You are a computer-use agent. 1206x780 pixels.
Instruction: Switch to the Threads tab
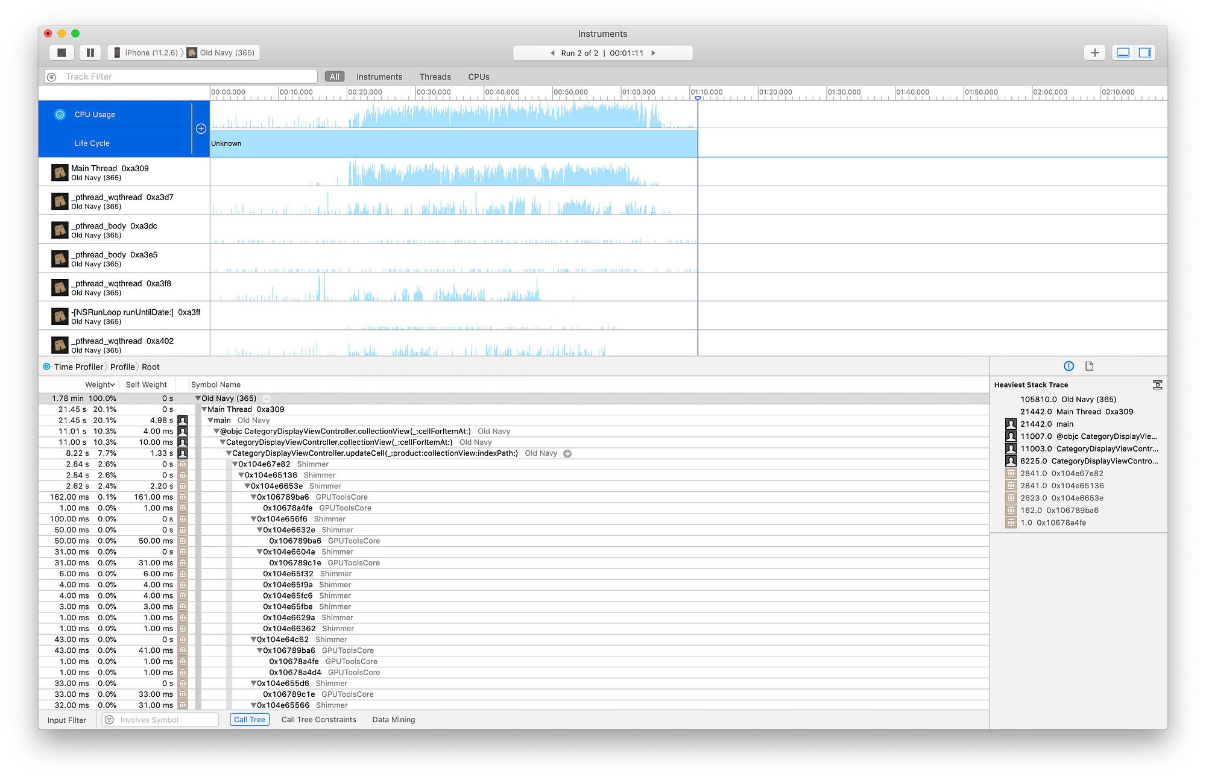click(435, 77)
